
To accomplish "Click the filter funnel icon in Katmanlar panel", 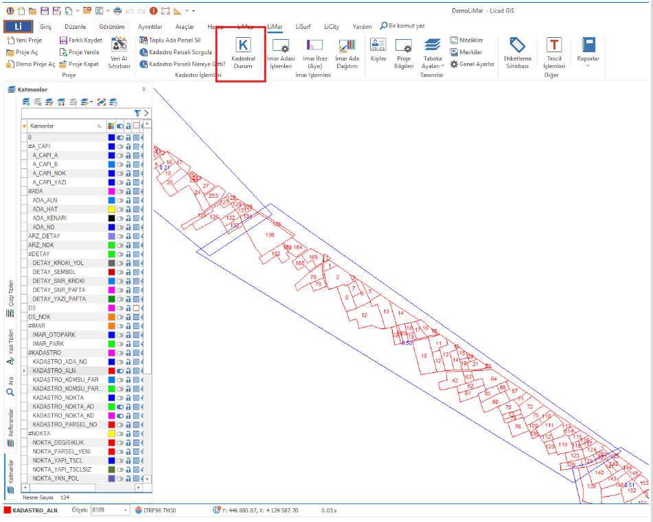I will pos(137,113).
